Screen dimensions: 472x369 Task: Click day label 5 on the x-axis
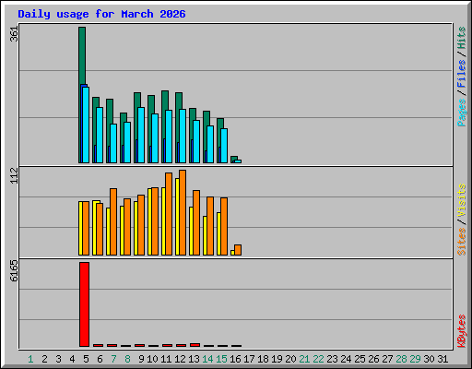[x=86, y=359]
